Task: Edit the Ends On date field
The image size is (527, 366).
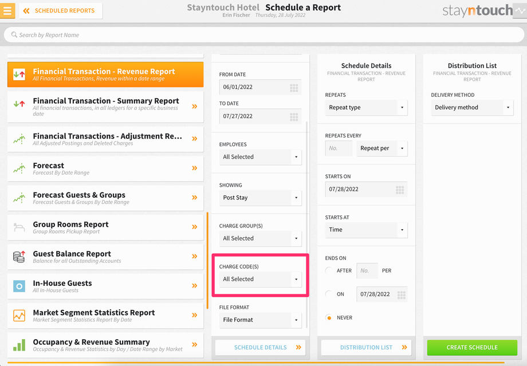Action: click(382, 294)
